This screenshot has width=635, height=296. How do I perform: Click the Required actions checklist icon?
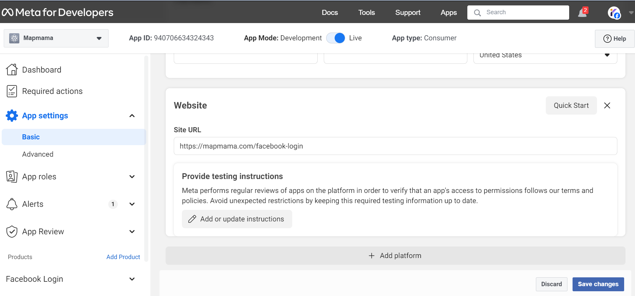(12, 91)
